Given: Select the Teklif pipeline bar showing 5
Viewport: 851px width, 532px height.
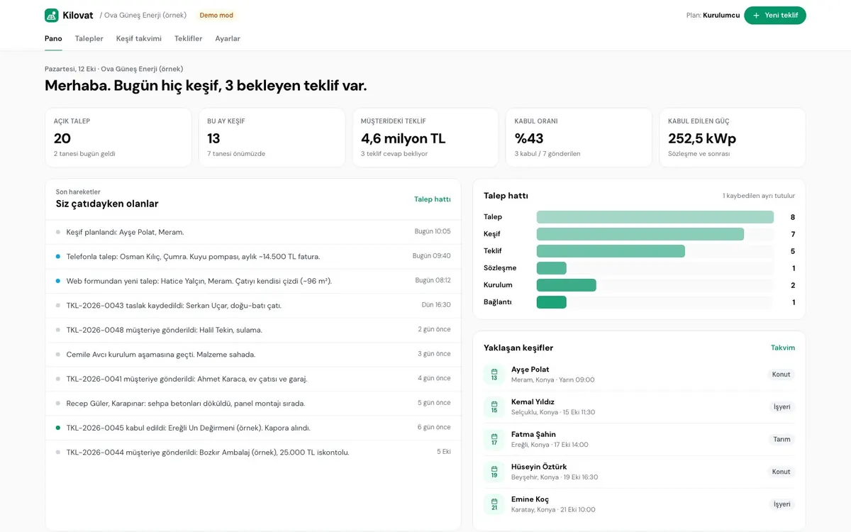Looking at the screenshot, I should click(x=611, y=251).
